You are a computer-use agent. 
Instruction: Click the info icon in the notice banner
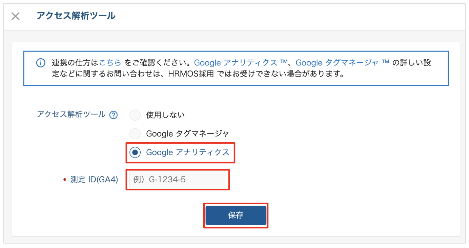click(x=41, y=63)
